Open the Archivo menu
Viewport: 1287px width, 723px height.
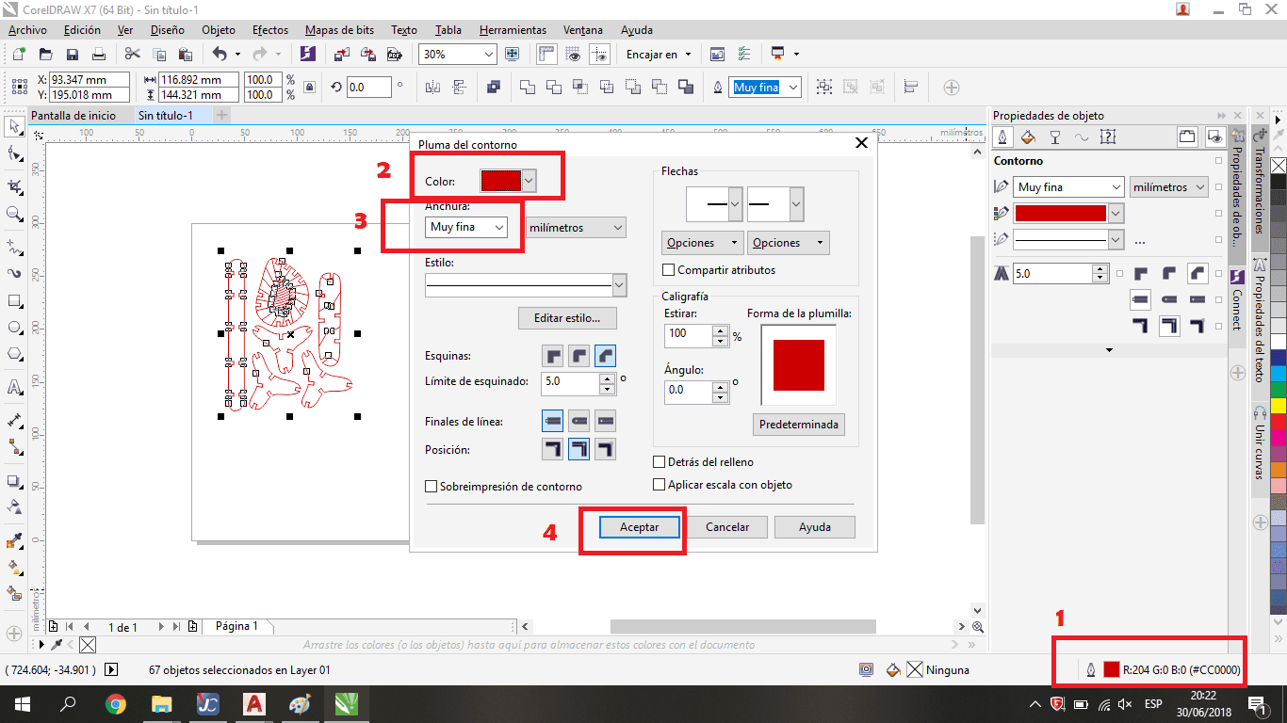(x=27, y=30)
